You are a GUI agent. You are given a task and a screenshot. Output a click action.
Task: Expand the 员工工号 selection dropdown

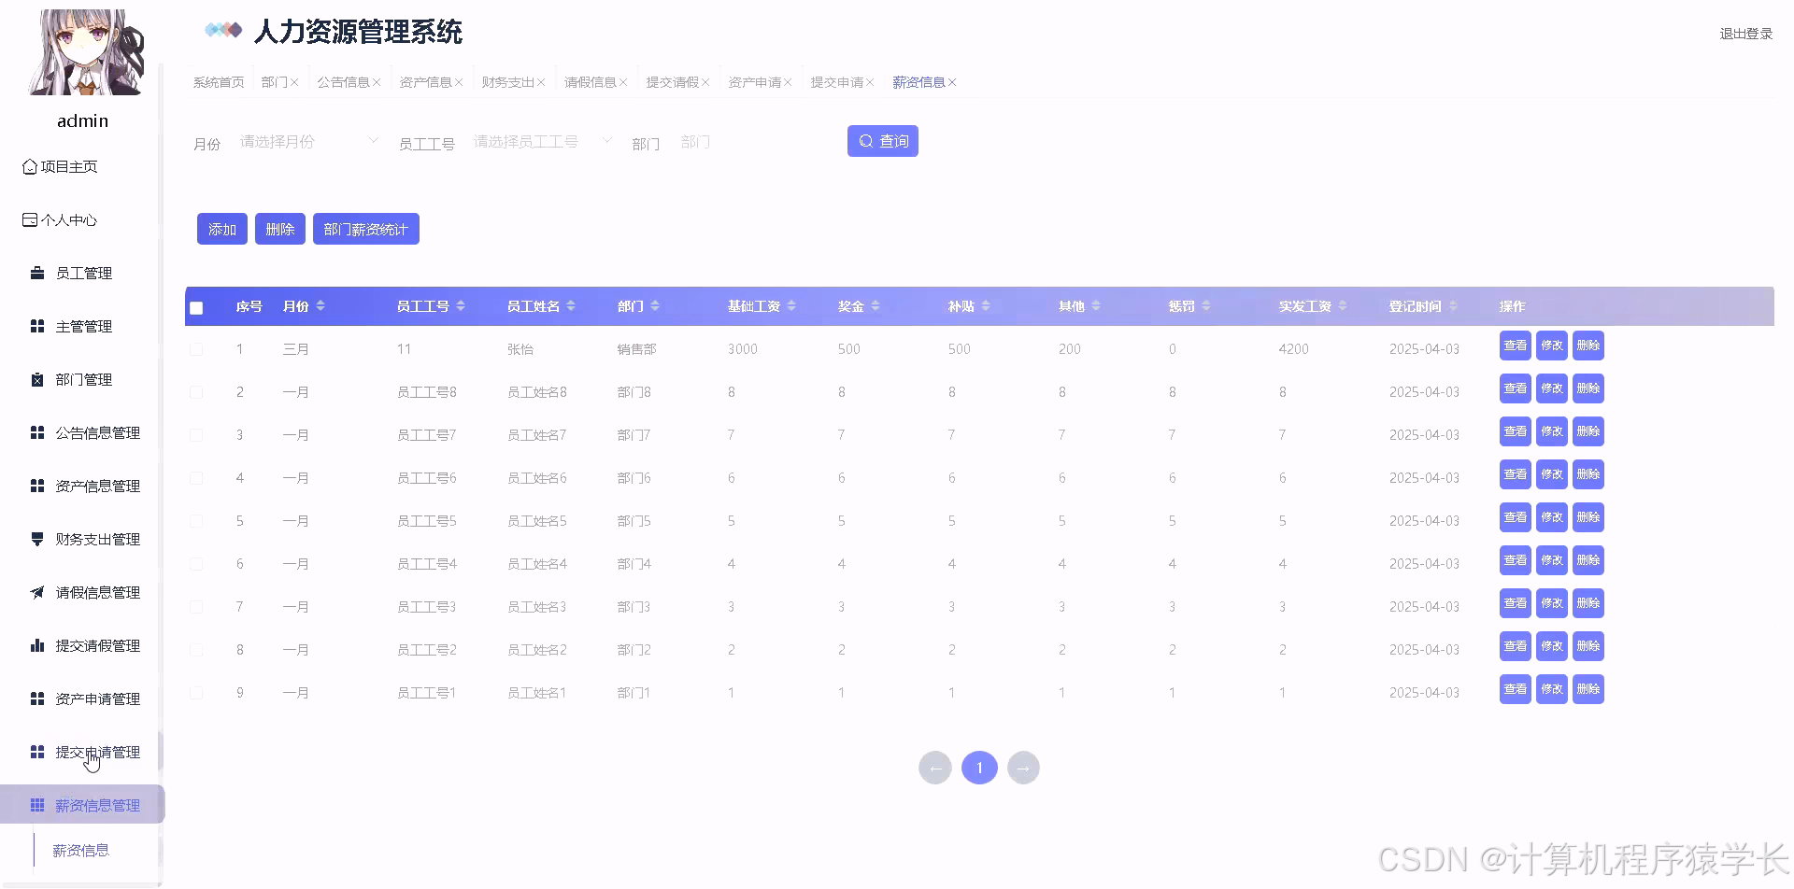(540, 140)
